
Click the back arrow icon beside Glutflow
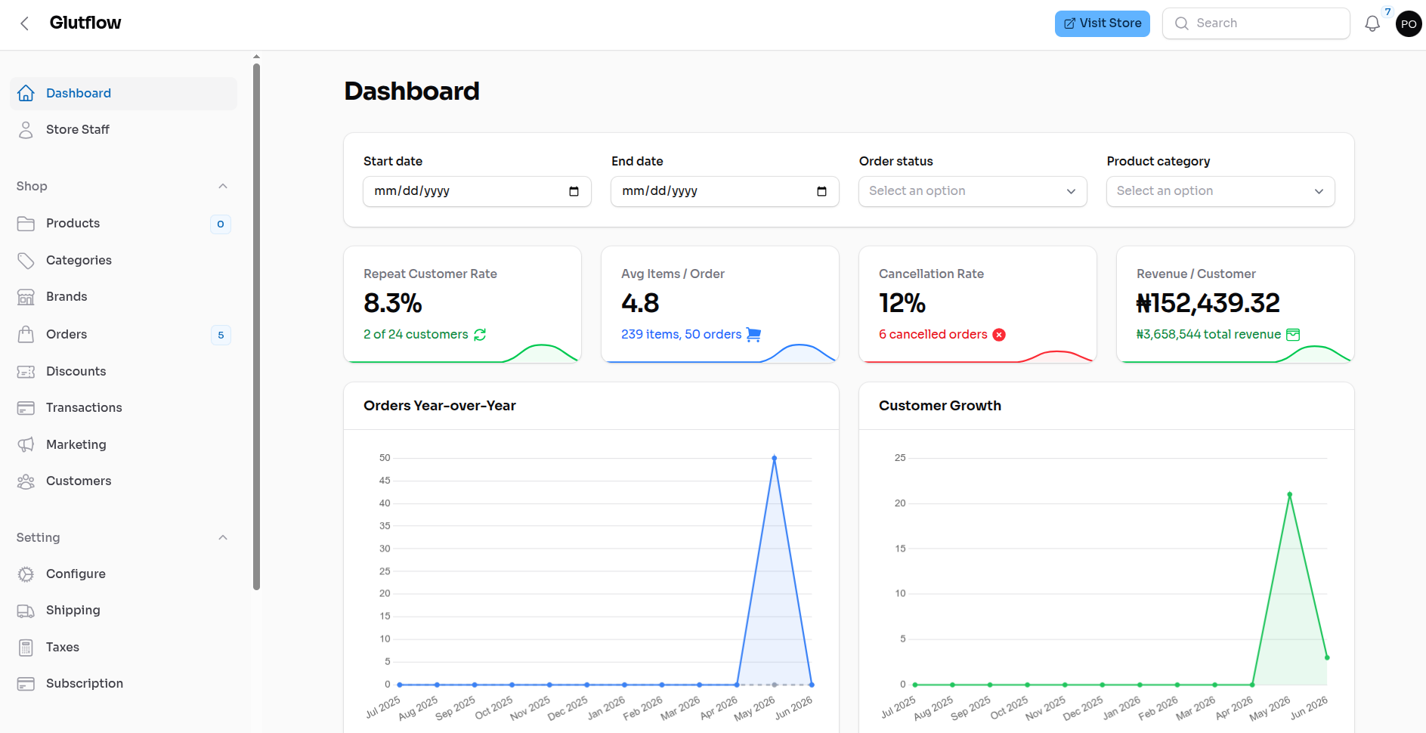coord(25,23)
